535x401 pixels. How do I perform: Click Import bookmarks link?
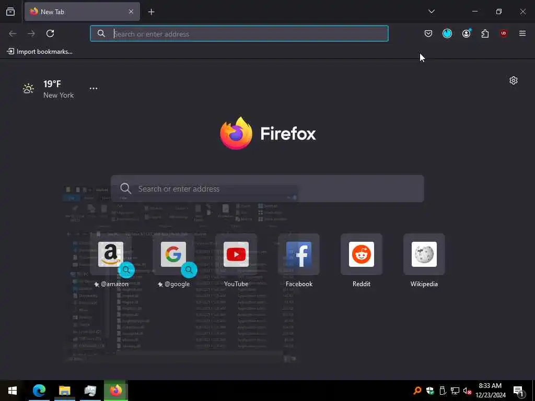click(40, 52)
